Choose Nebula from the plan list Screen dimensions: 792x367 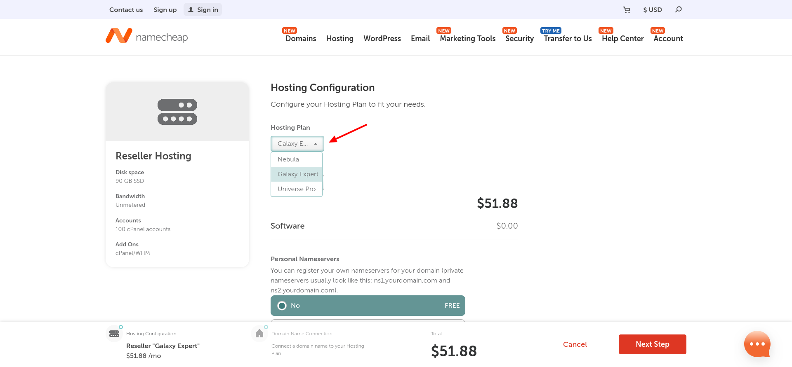[297, 159]
